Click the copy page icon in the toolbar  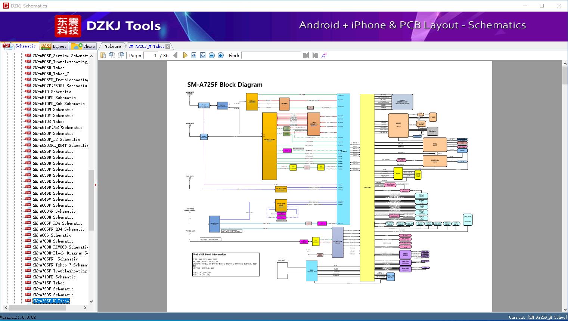[103, 55]
